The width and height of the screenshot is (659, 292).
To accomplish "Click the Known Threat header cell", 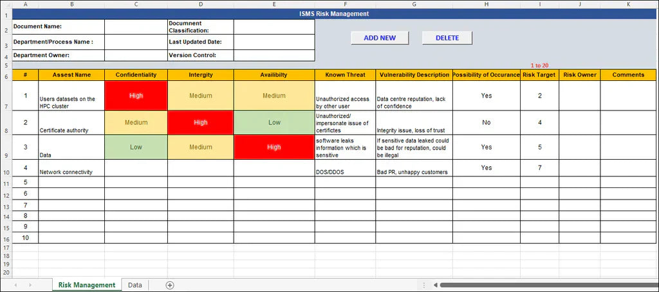I will coord(345,75).
